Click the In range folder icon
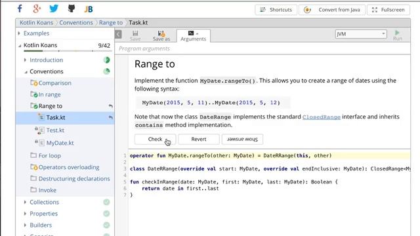Image resolution: width=420 pixels, height=236 pixels. [x=33, y=94]
